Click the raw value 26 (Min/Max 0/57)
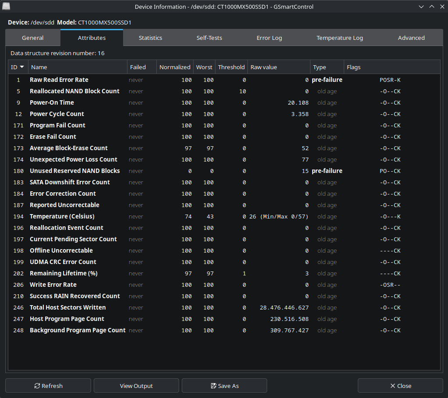 (x=279, y=217)
